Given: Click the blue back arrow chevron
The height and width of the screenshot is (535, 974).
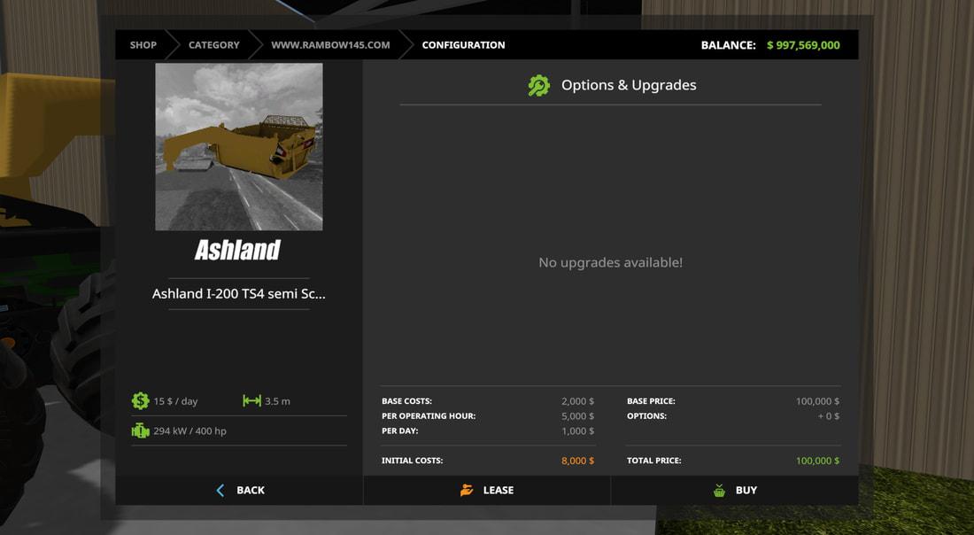Looking at the screenshot, I should click(220, 490).
